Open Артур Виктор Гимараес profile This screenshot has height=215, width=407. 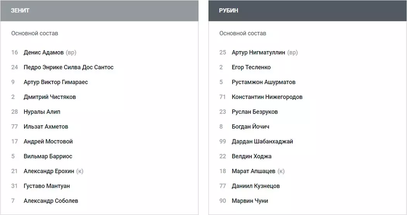tap(55, 82)
